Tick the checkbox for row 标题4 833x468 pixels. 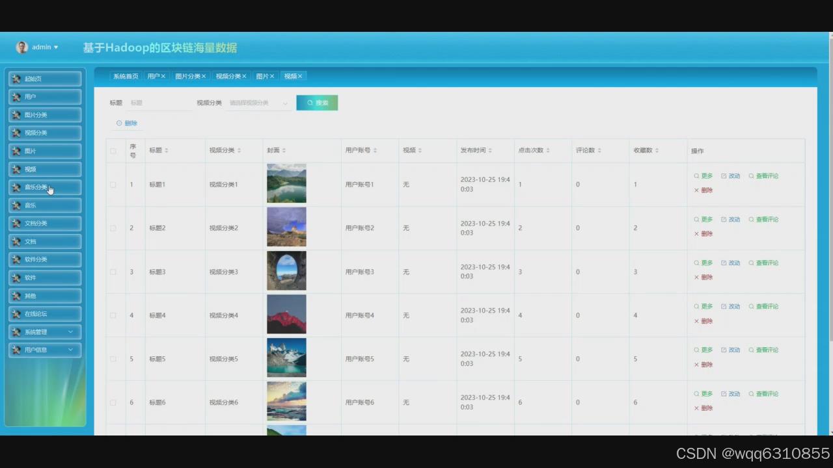pos(113,315)
